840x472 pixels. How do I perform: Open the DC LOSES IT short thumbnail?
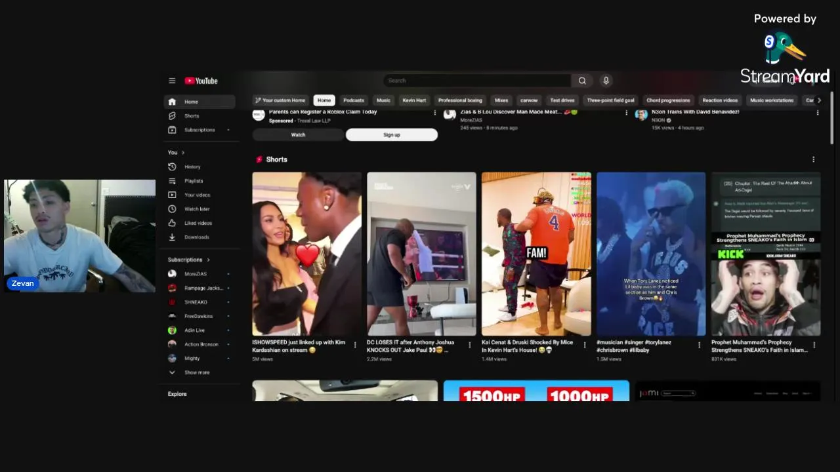pyautogui.click(x=421, y=254)
